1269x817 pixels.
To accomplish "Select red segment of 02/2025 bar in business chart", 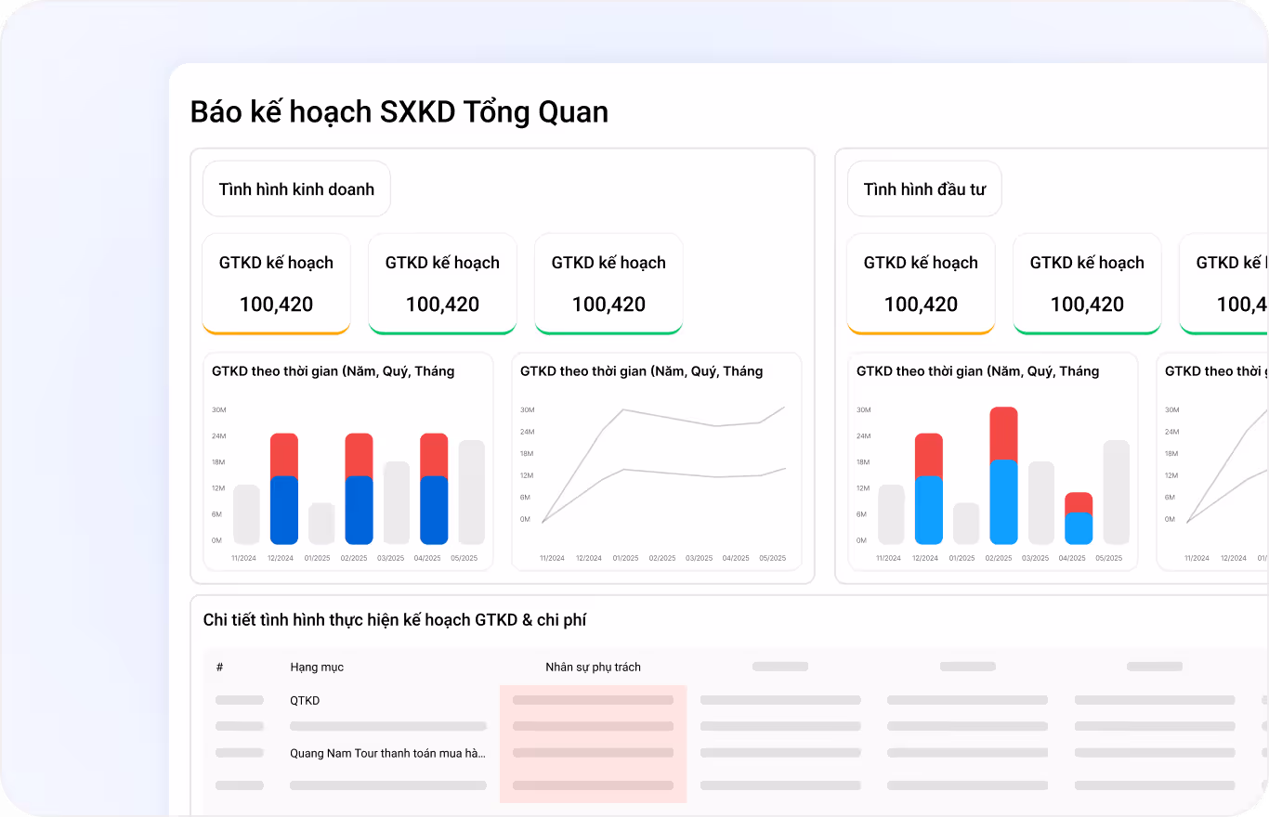I will 360,455.
